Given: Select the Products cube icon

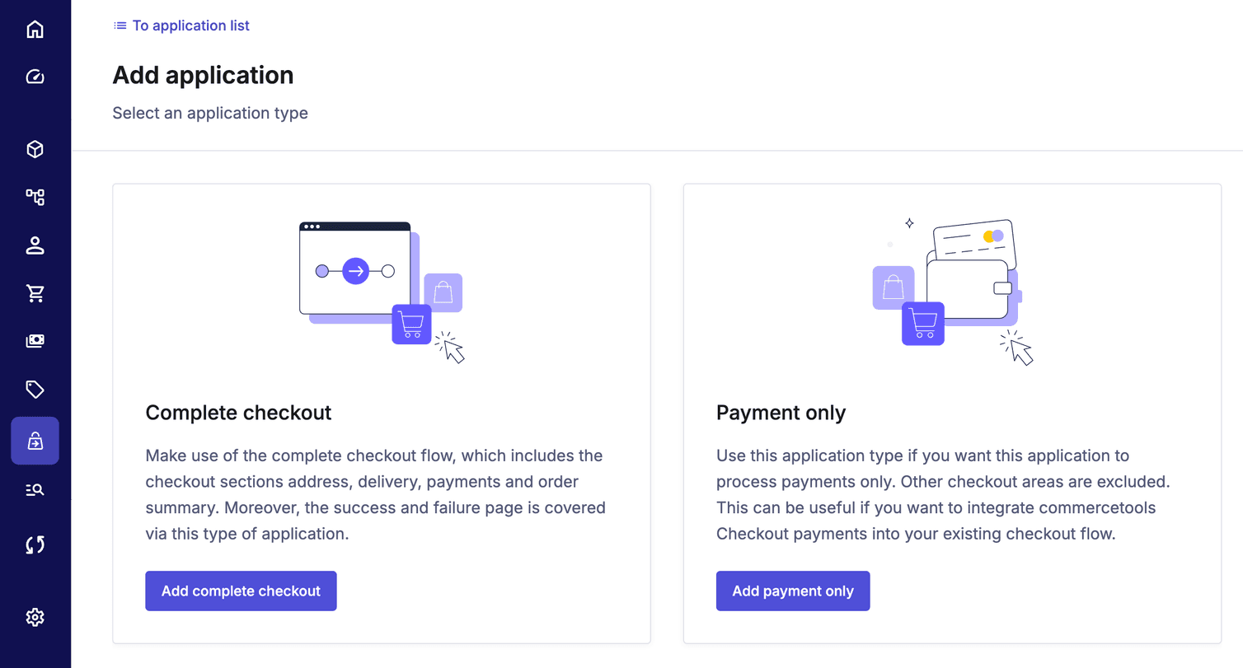Looking at the screenshot, I should (x=35, y=149).
